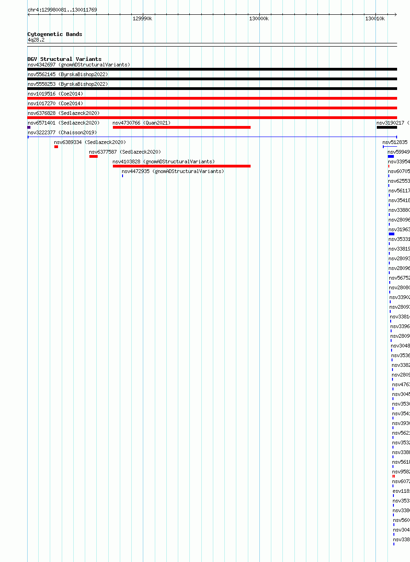Click the nsv560 variant label

click(x=402, y=520)
